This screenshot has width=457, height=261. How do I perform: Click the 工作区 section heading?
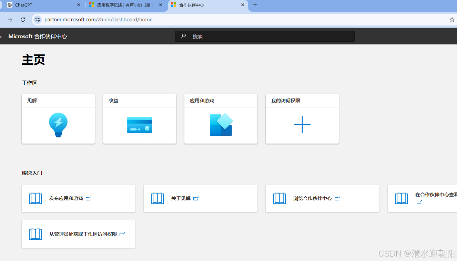click(x=29, y=83)
